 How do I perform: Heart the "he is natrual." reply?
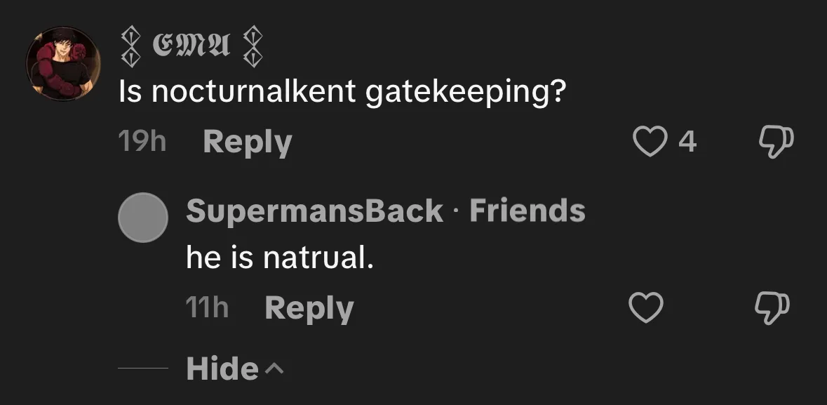point(646,308)
